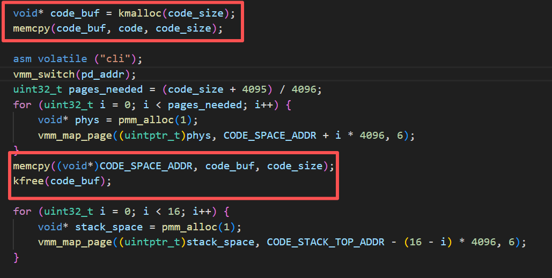Click the closing brace of the last for loop
The height and width of the screenshot is (278, 552).
tap(16, 258)
